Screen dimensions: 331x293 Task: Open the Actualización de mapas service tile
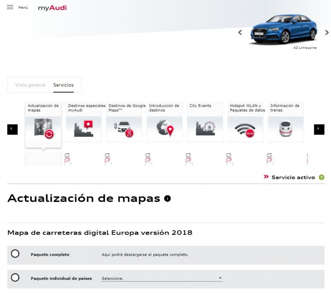[43, 125]
